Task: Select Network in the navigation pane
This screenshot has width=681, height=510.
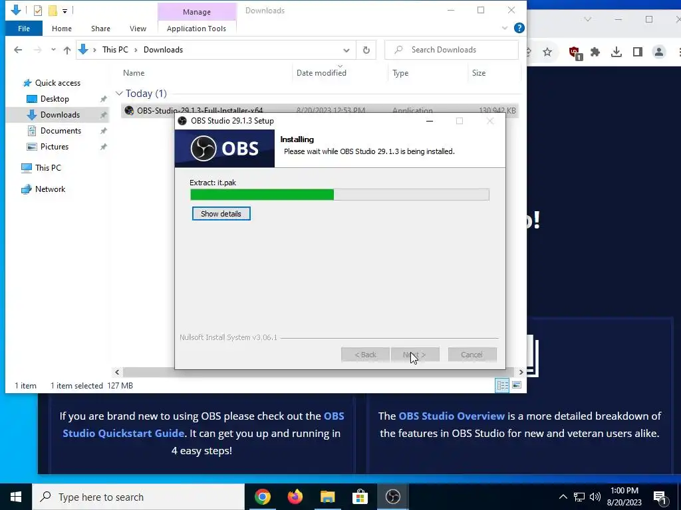Action: click(x=50, y=189)
